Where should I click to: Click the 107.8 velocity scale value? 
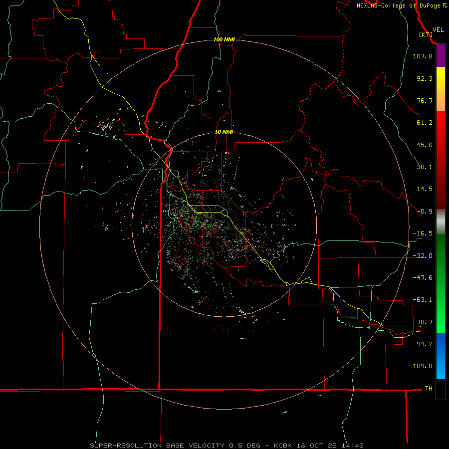click(423, 56)
